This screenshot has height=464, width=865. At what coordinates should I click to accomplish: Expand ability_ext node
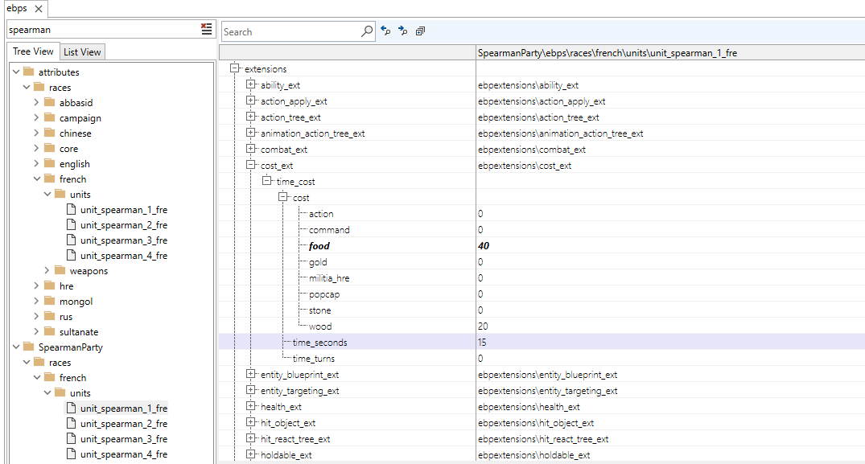pyautogui.click(x=251, y=84)
